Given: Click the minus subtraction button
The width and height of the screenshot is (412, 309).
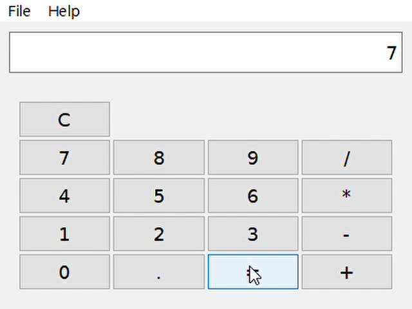Looking at the screenshot, I should 346,234.
